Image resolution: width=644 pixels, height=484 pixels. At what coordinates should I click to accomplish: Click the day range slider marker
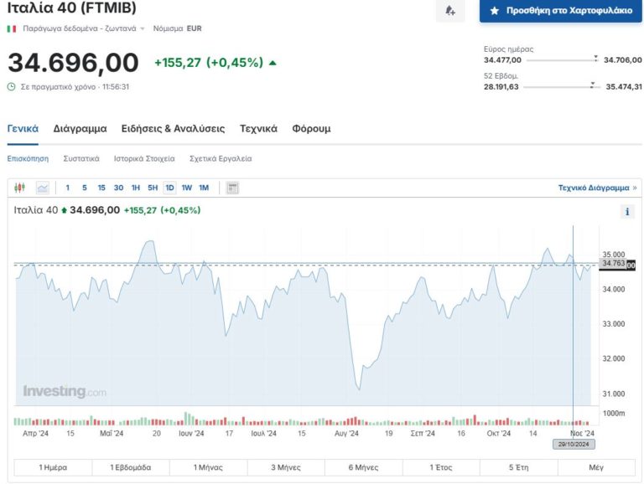[595, 59]
